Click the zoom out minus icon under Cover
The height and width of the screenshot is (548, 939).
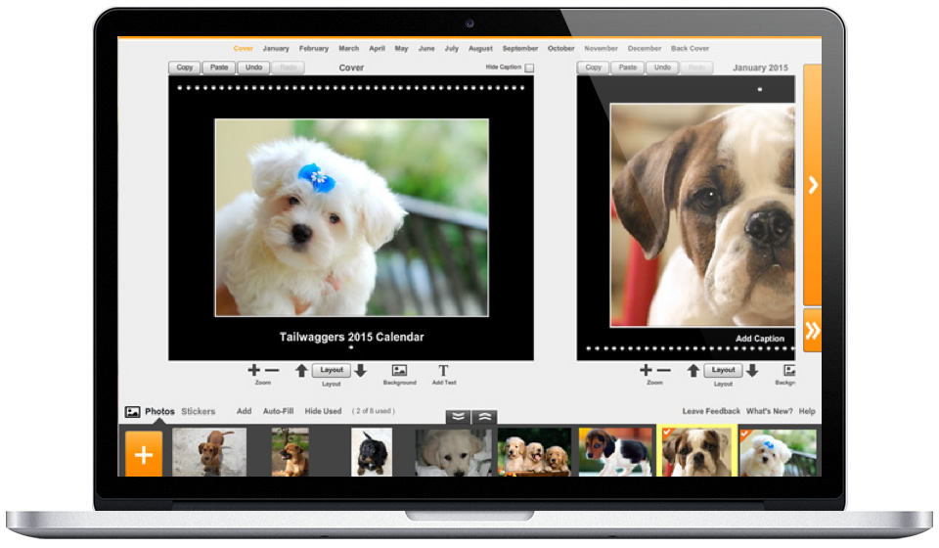click(x=272, y=370)
